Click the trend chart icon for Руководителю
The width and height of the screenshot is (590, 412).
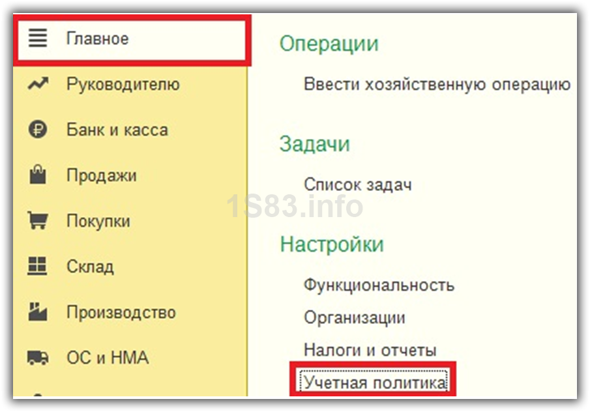(x=38, y=85)
